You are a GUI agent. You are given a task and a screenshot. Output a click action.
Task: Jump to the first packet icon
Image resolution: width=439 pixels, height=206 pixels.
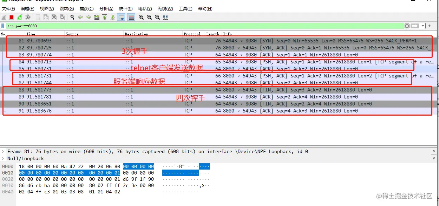click(x=105, y=17)
